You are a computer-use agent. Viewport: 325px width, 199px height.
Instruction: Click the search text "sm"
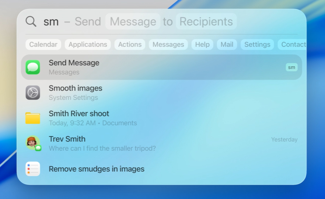[51, 22]
